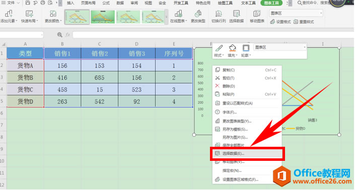Select the first chart style thumbnail

(x=77, y=17)
